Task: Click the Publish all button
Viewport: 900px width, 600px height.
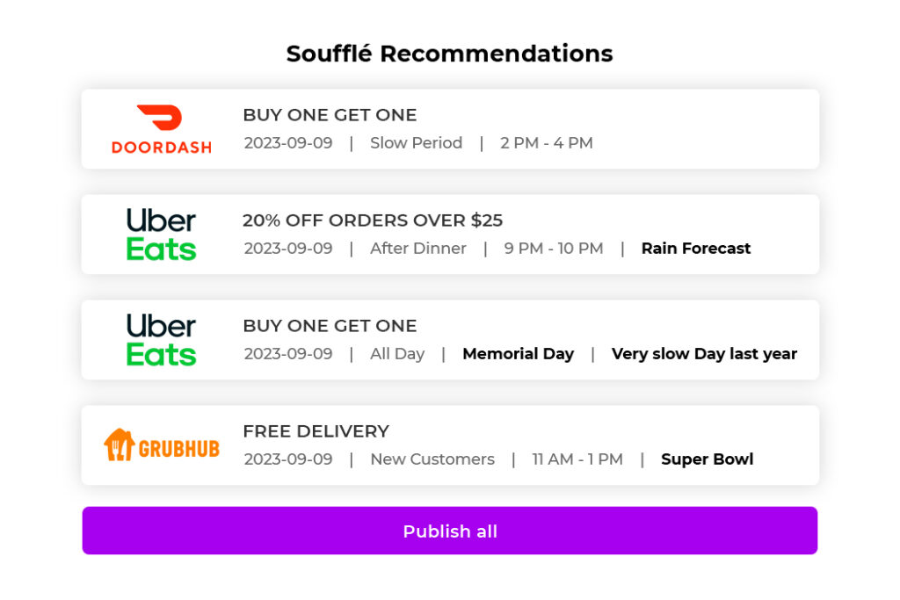Action: [449, 531]
